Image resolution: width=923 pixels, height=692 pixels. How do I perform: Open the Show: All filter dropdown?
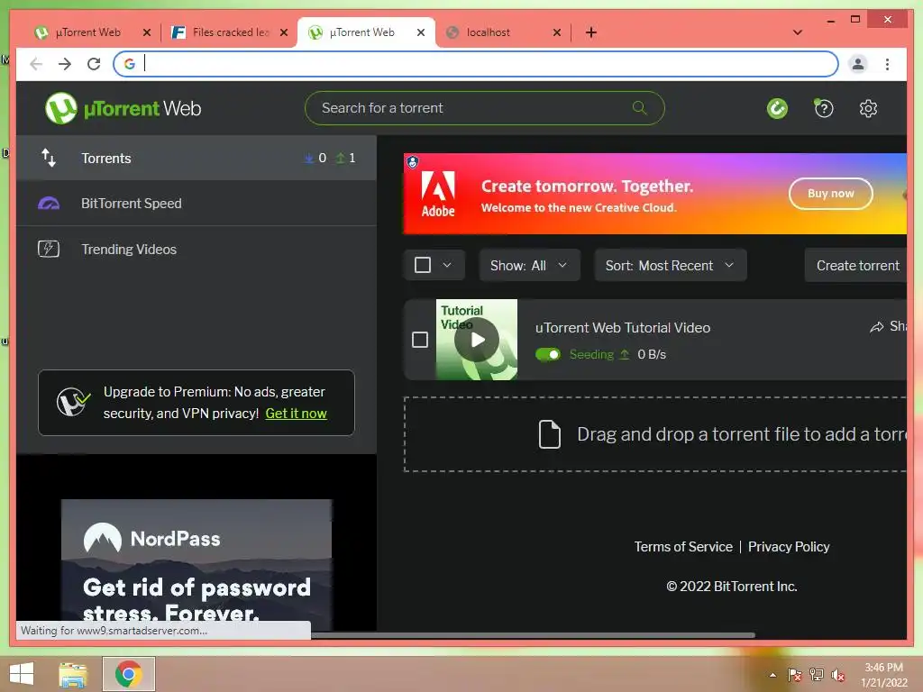[x=528, y=266]
